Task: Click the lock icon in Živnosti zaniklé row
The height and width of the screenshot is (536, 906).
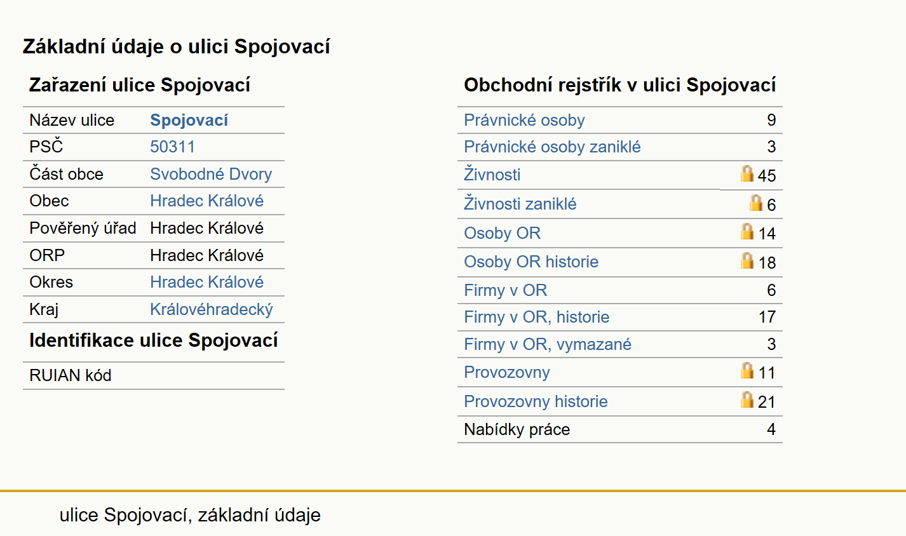Action: point(756,203)
